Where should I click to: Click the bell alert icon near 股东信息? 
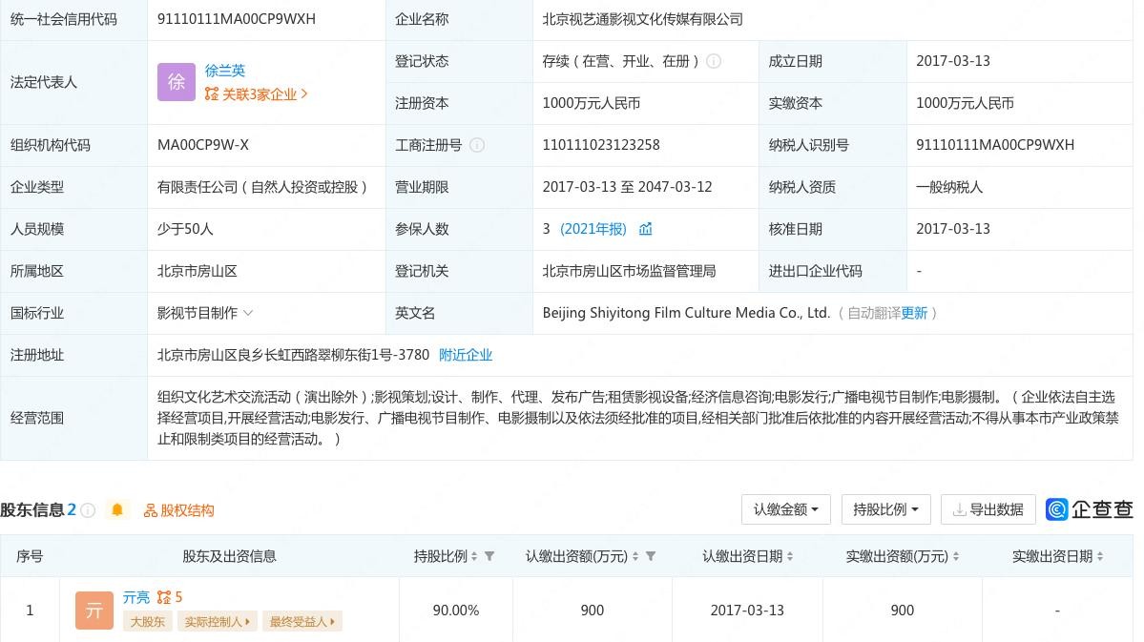coord(117,510)
